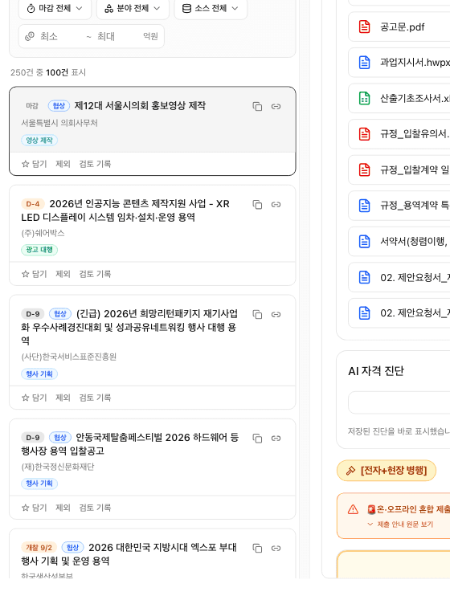This screenshot has width=450, height=596.
Task: Copy icon for 대한민국 지방시대 엑스포 card
Action: click(257, 548)
